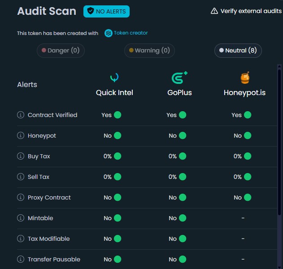Click the Alerts column heading
The height and width of the screenshot is (269, 283).
(x=27, y=84)
